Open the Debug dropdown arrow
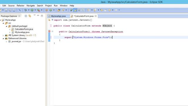Image resolution: width=188 pixels, height=106 pixels. [29, 10]
